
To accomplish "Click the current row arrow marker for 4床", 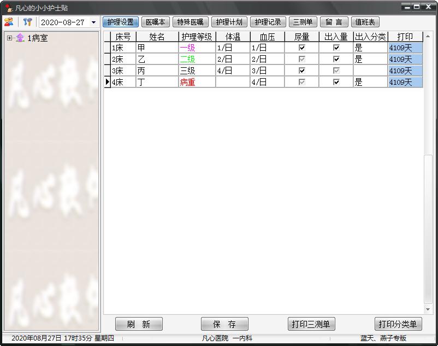I will [107, 82].
